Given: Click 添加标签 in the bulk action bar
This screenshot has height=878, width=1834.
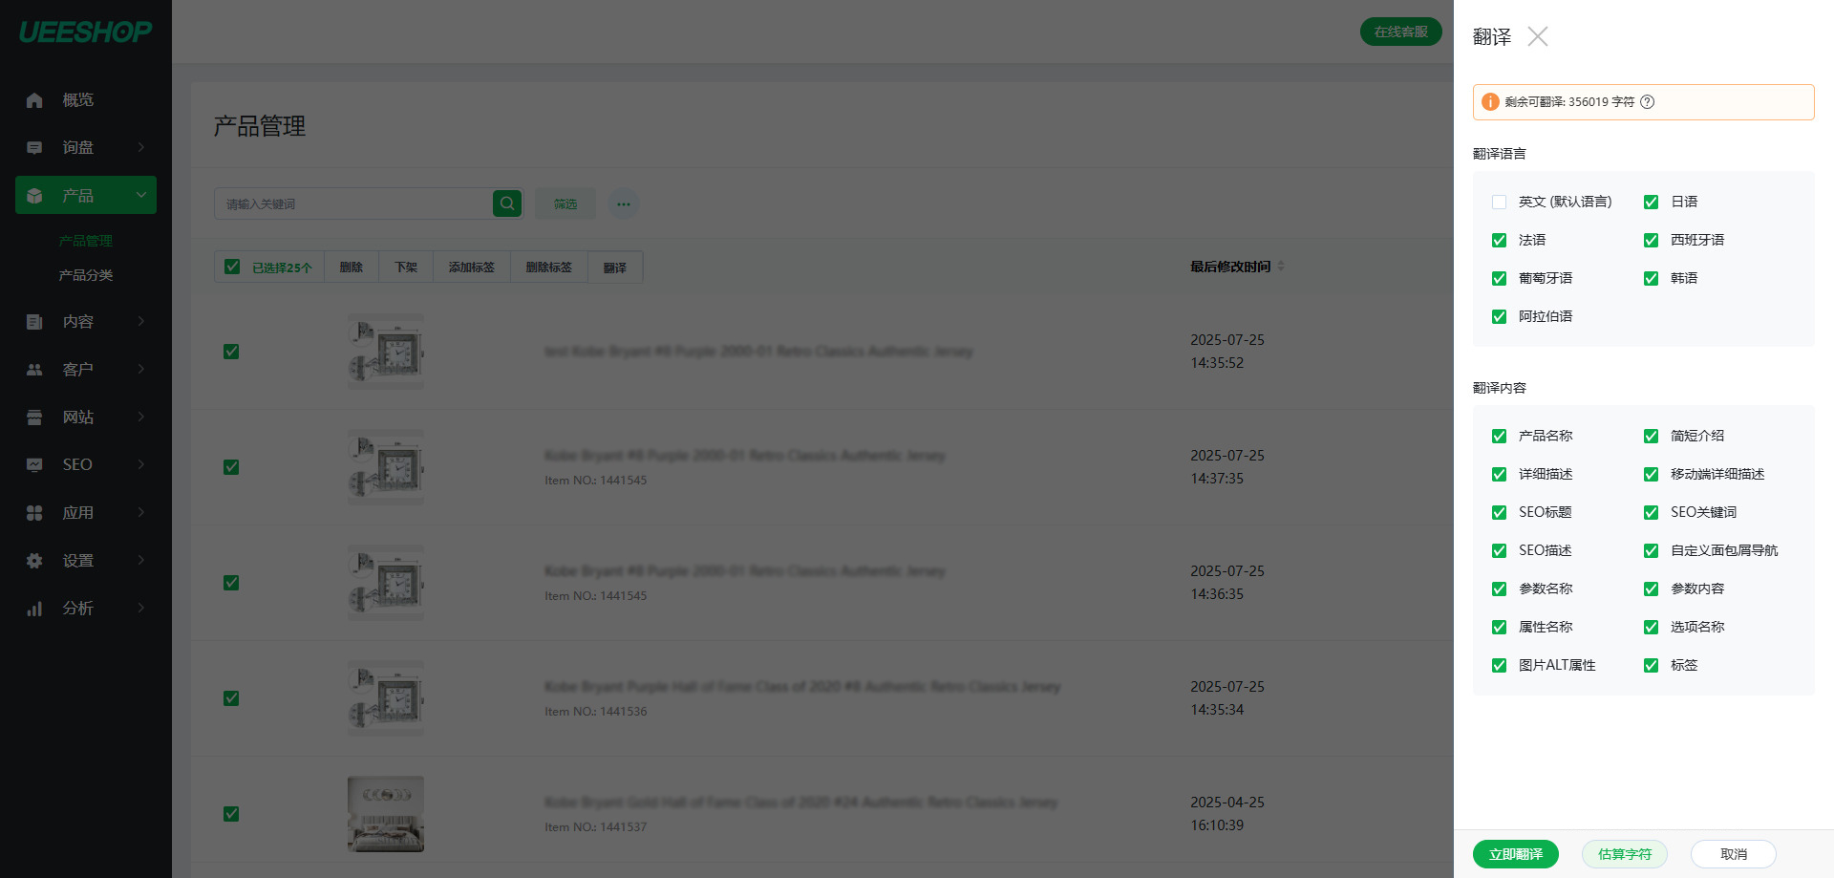Looking at the screenshot, I should (x=472, y=268).
